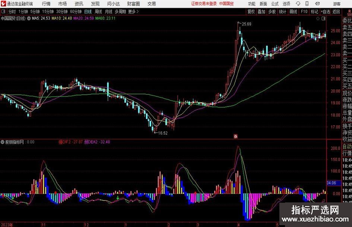Switch to the 1分钟 period
The height and width of the screenshot is (227, 352).
[x=23, y=12]
